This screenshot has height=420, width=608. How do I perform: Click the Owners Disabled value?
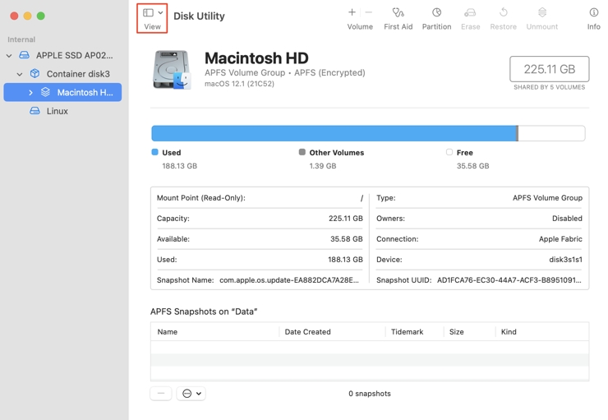coord(567,219)
